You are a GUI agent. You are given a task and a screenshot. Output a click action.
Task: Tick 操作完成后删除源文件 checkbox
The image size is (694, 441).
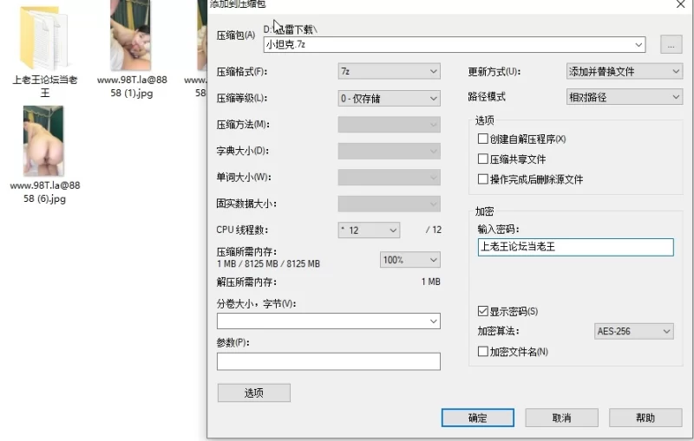coord(483,179)
